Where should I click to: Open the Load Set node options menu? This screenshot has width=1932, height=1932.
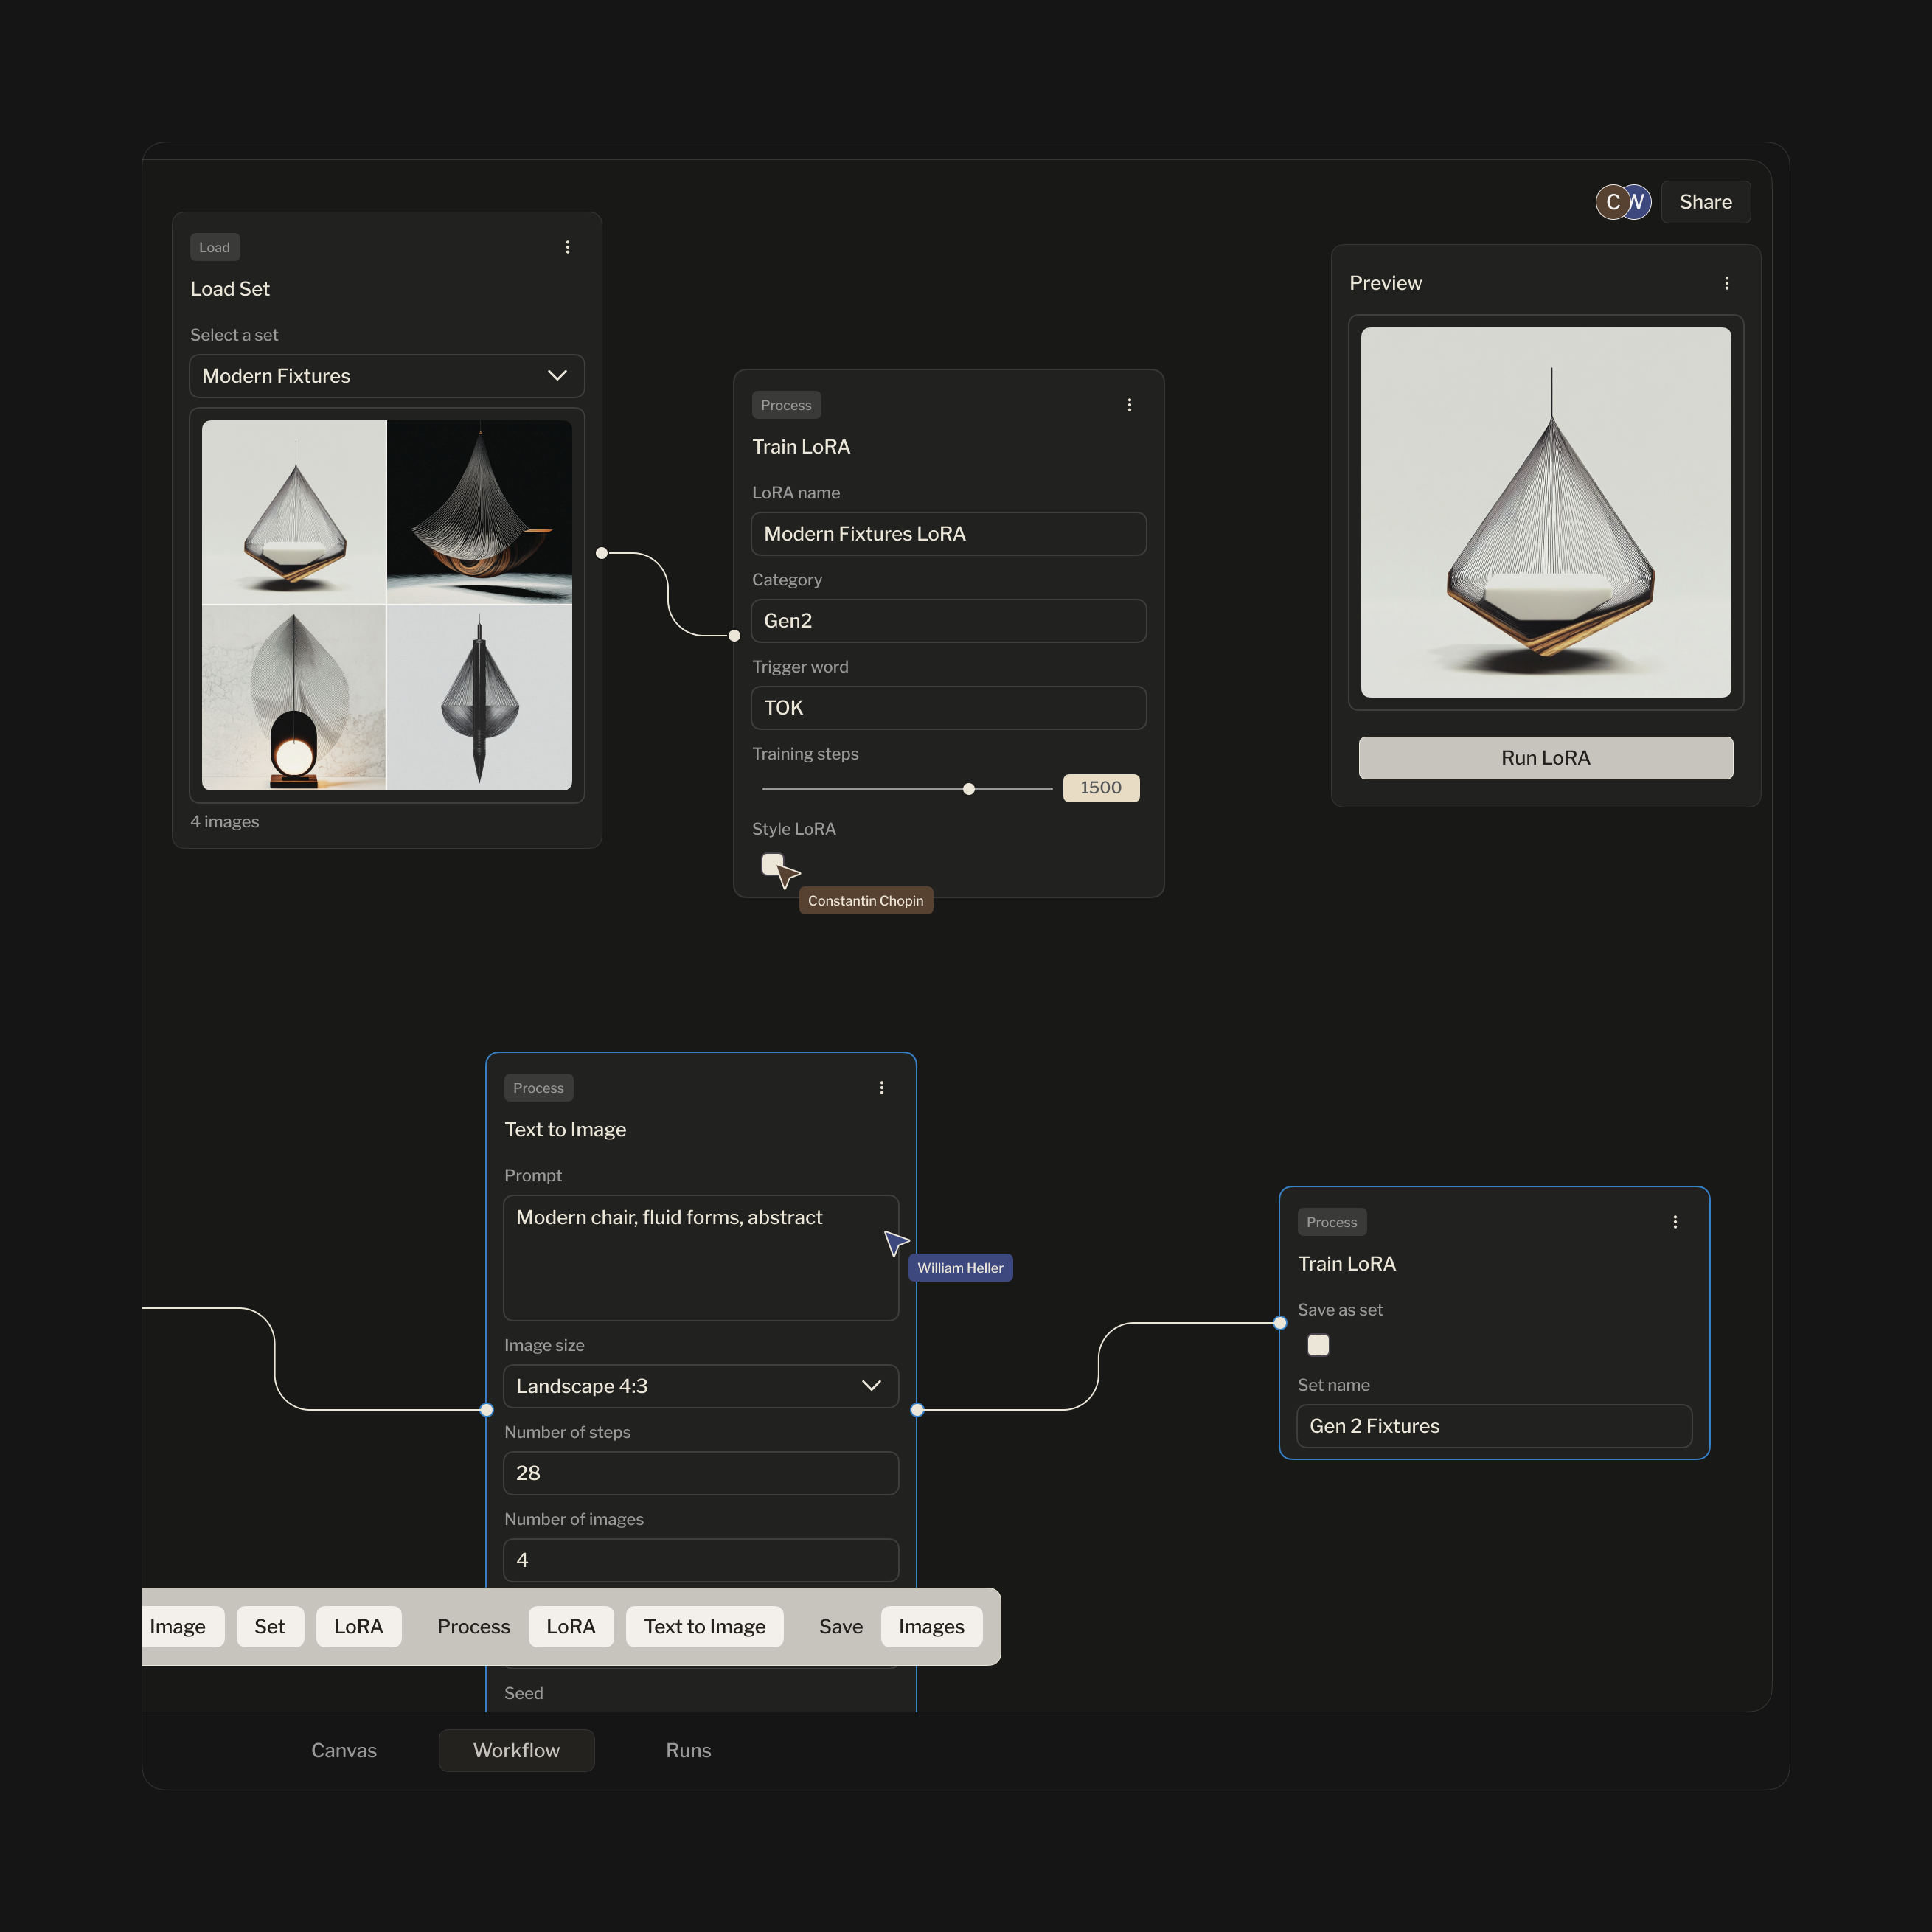[x=568, y=247]
